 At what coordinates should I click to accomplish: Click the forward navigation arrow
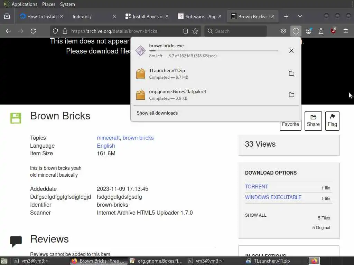click(21, 31)
